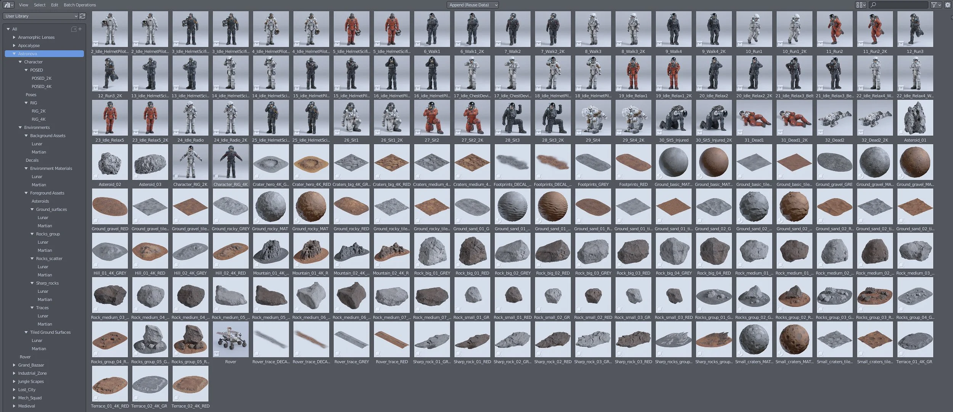Screen dimensions: 953x412
Task: Open the Append (Reuse Data) import dropdown
Action: (473, 5)
